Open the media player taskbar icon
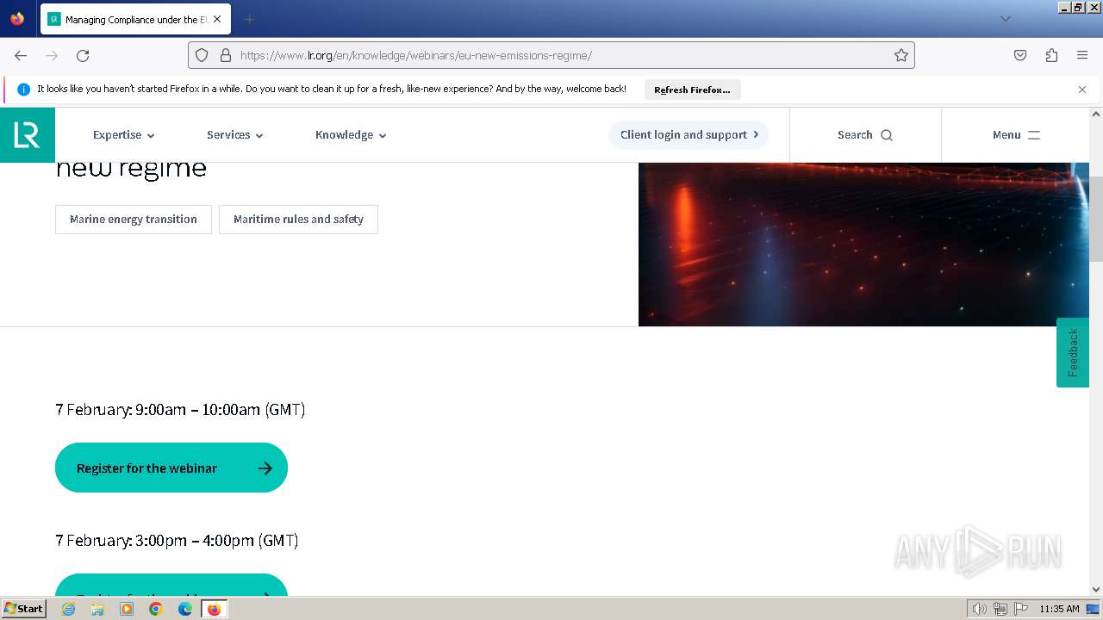 click(127, 609)
